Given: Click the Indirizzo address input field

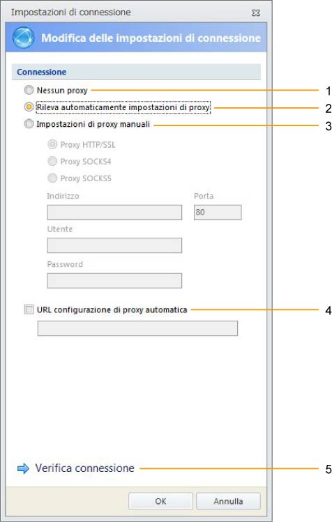Looking at the screenshot, I should point(114,213).
